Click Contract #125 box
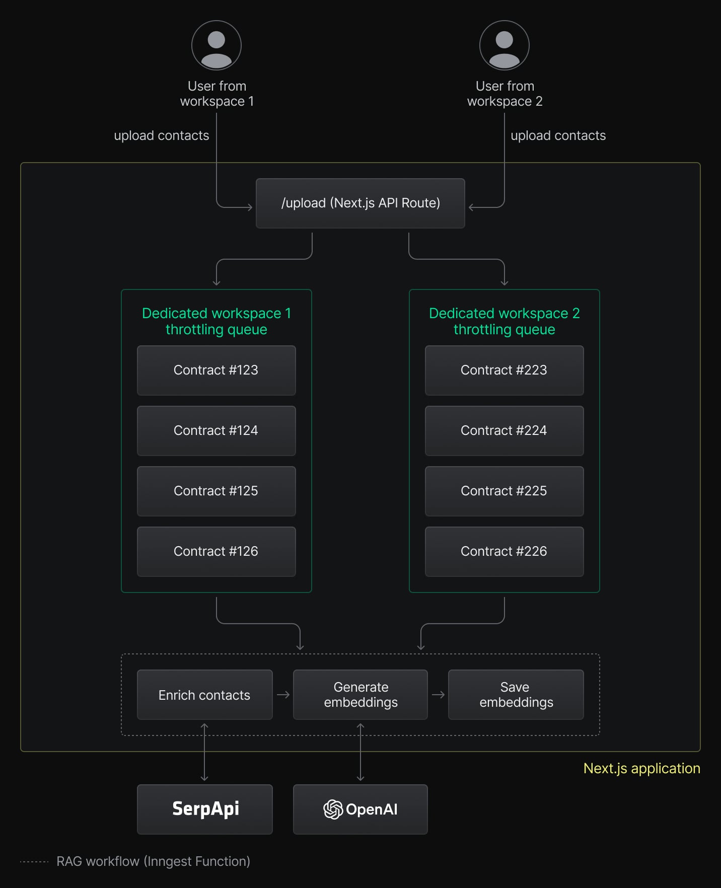 pos(216,491)
